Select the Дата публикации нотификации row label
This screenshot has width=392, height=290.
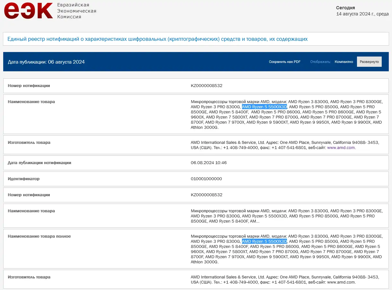[40, 163]
